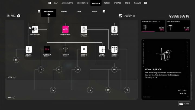Select the Hub Pylon research icon
This screenshot has height=110, width=195.
click(x=115, y=29)
